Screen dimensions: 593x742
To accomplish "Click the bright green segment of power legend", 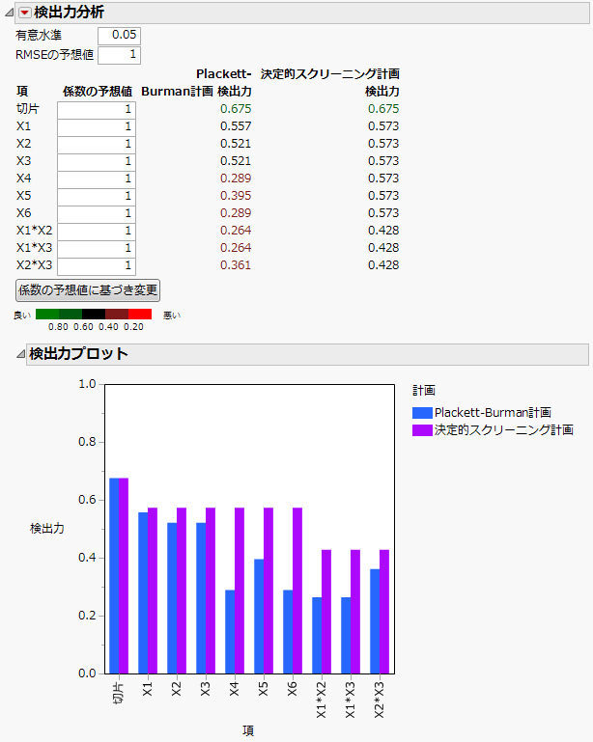I will pos(47,314).
